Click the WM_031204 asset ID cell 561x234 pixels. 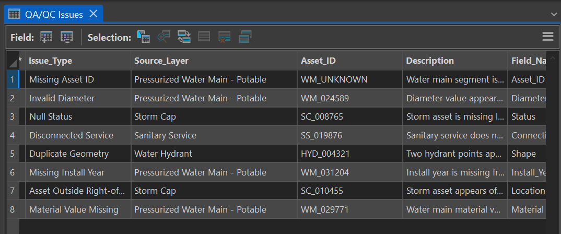(x=349, y=172)
